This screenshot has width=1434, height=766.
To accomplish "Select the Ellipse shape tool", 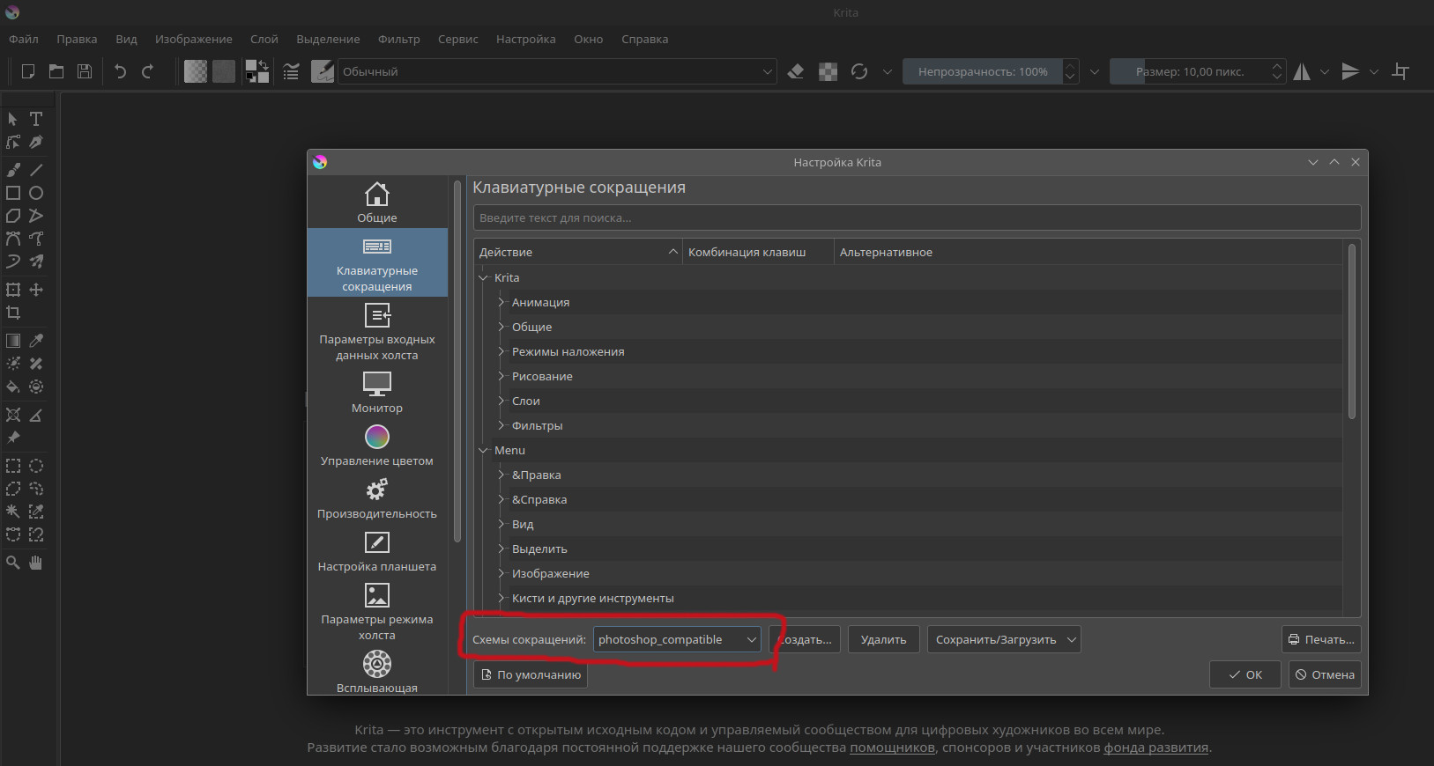I will (36, 193).
